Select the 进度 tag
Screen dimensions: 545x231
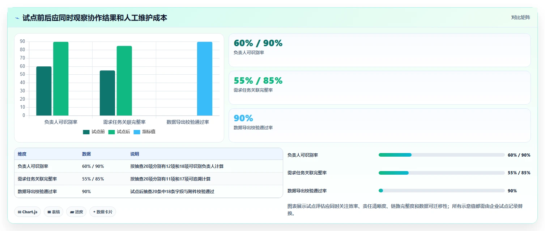[76, 212]
